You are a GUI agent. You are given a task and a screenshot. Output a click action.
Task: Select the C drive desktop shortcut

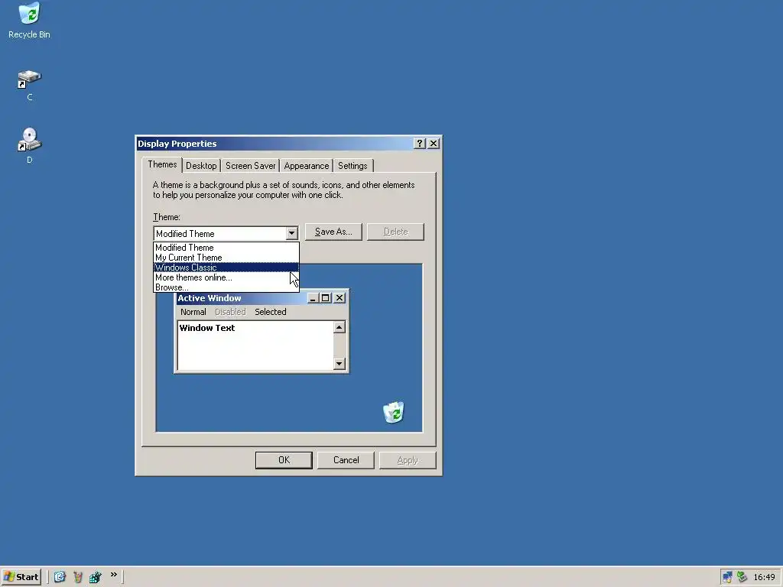click(30, 86)
